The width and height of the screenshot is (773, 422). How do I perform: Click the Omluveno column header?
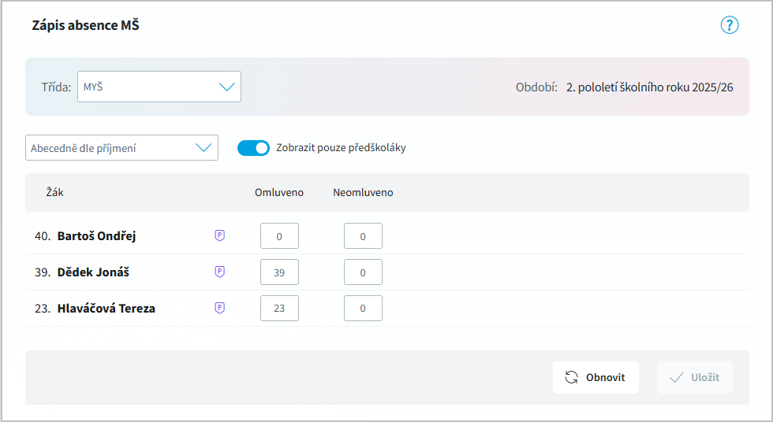tap(278, 192)
